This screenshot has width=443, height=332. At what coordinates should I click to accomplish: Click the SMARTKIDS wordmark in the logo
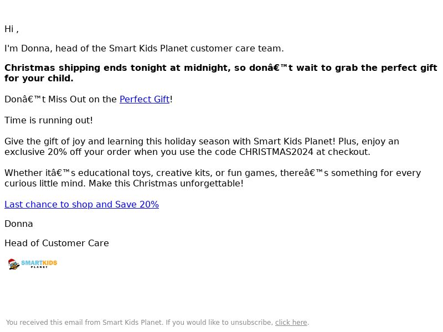pyautogui.click(x=39, y=263)
